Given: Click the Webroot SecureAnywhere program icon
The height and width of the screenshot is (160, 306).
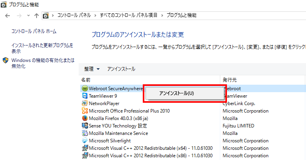Looking at the screenshot, I should point(85,89).
